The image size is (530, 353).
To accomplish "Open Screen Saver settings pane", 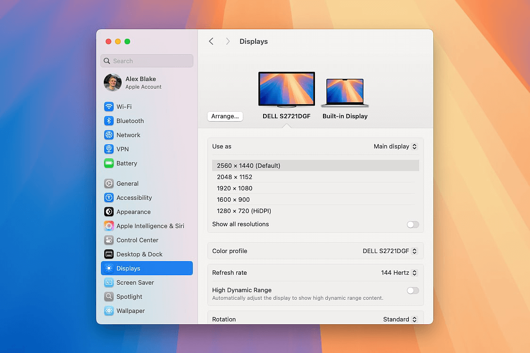I will click(x=147, y=282).
